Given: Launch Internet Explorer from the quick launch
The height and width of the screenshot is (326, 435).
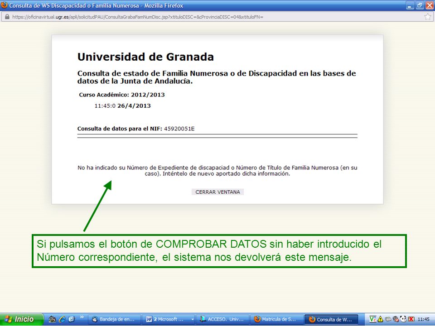Looking at the screenshot, I should (62, 319).
